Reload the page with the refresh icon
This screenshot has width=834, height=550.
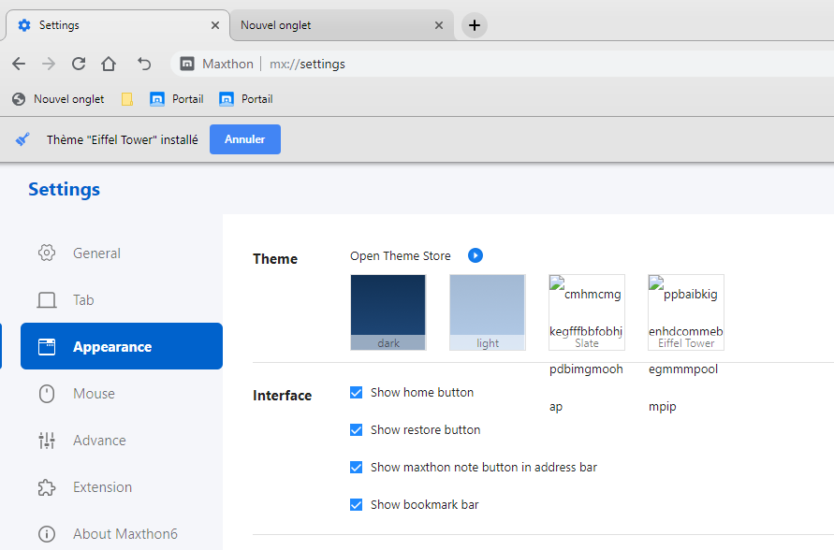pyautogui.click(x=78, y=64)
